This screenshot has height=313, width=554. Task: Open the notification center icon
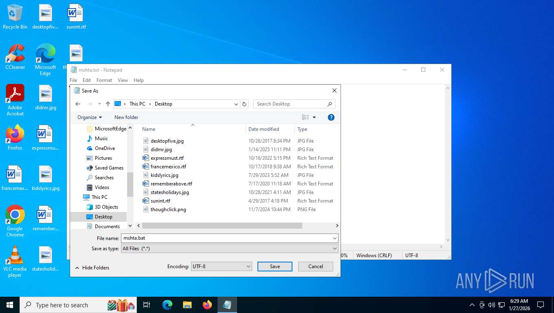(x=541, y=305)
